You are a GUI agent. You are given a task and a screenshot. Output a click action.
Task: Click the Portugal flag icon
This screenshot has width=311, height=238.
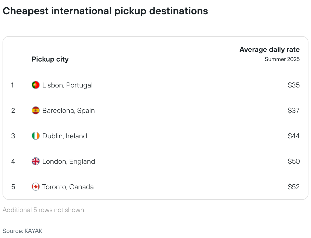pos(36,85)
